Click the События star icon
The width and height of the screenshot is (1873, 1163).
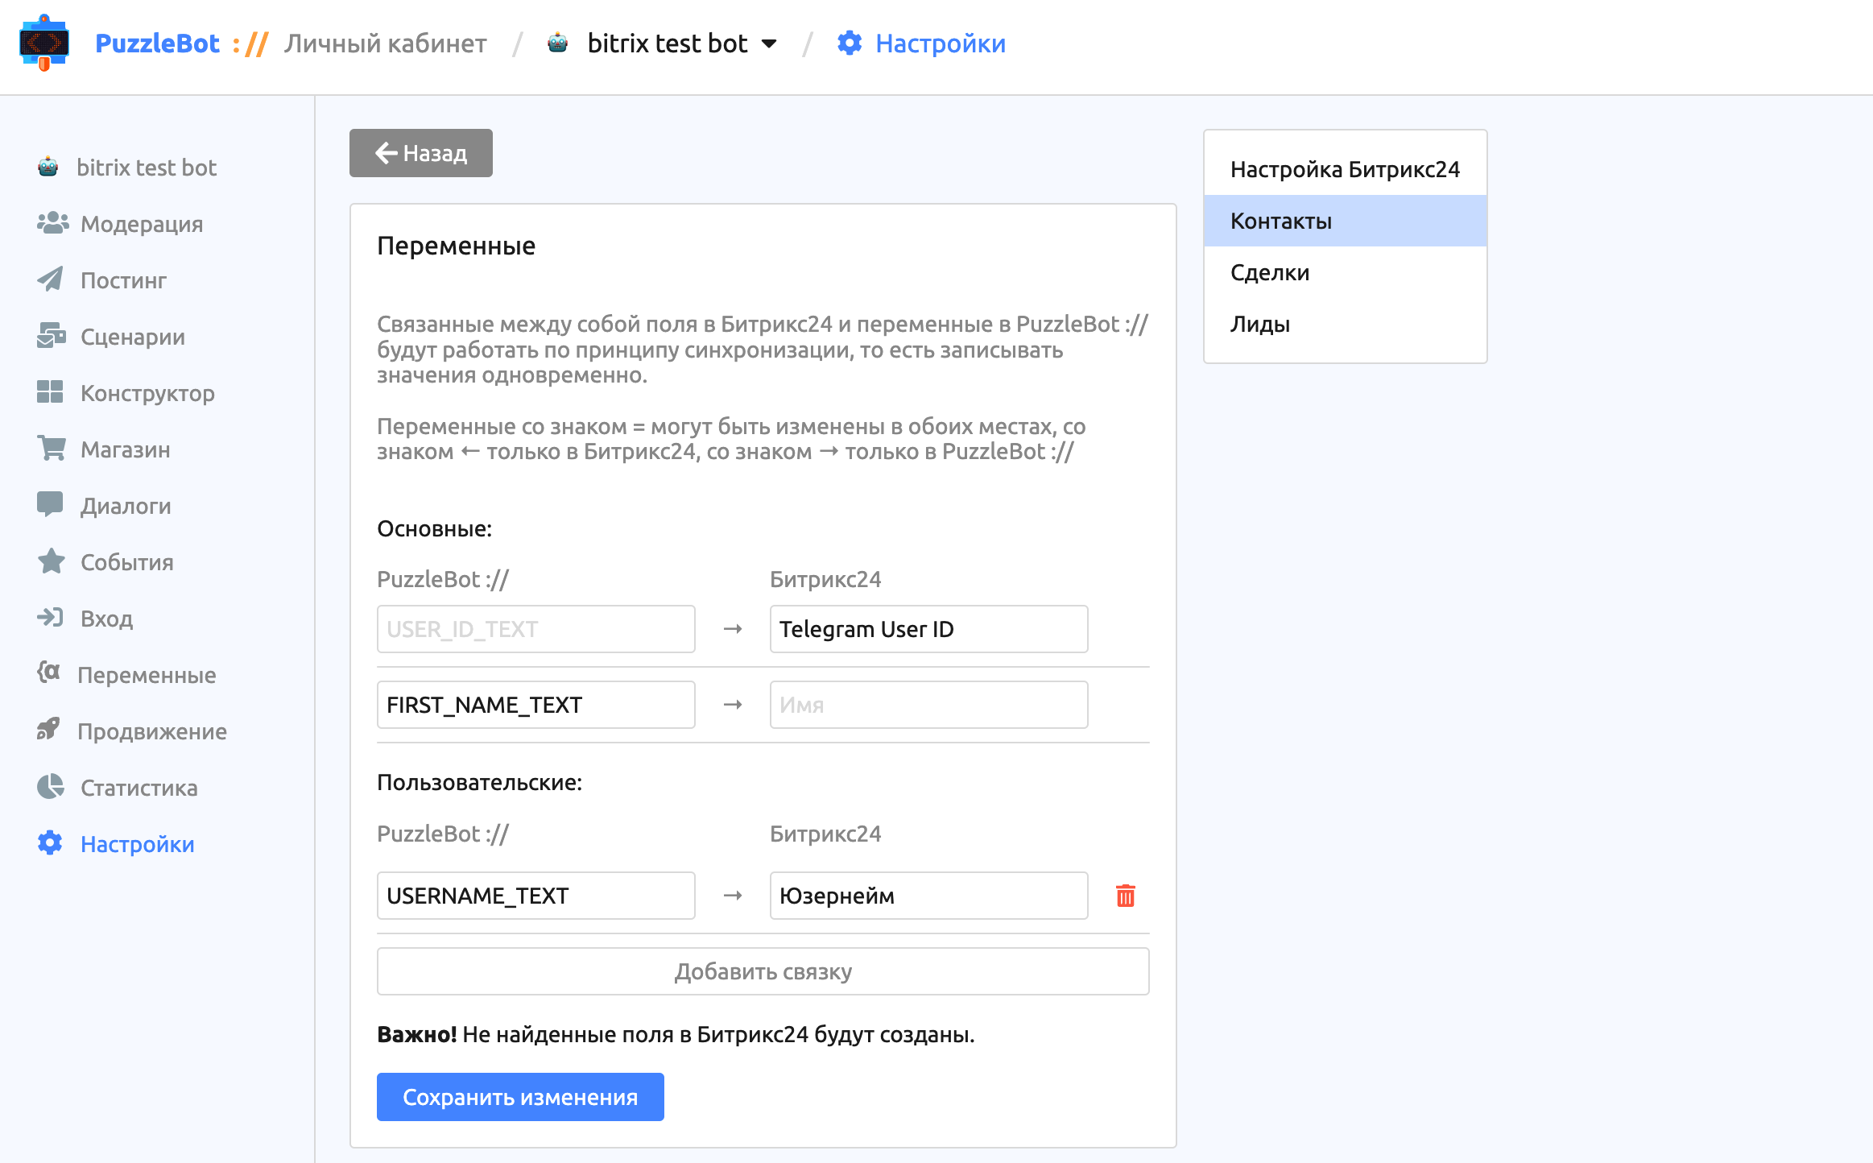click(51, 561)
